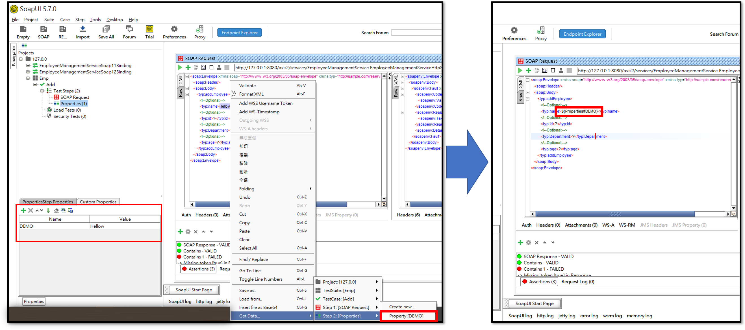Click the Search Forum input field
The height and width of the screenshot is (330, 745).
pos(416,33)
